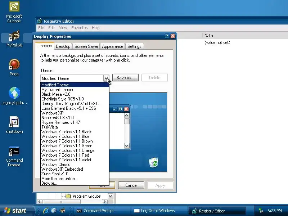Viewport: 288px width, 216px height.
Task: Choose the NeoGeniX LS v1.0 theme
Action: point(75,118)
